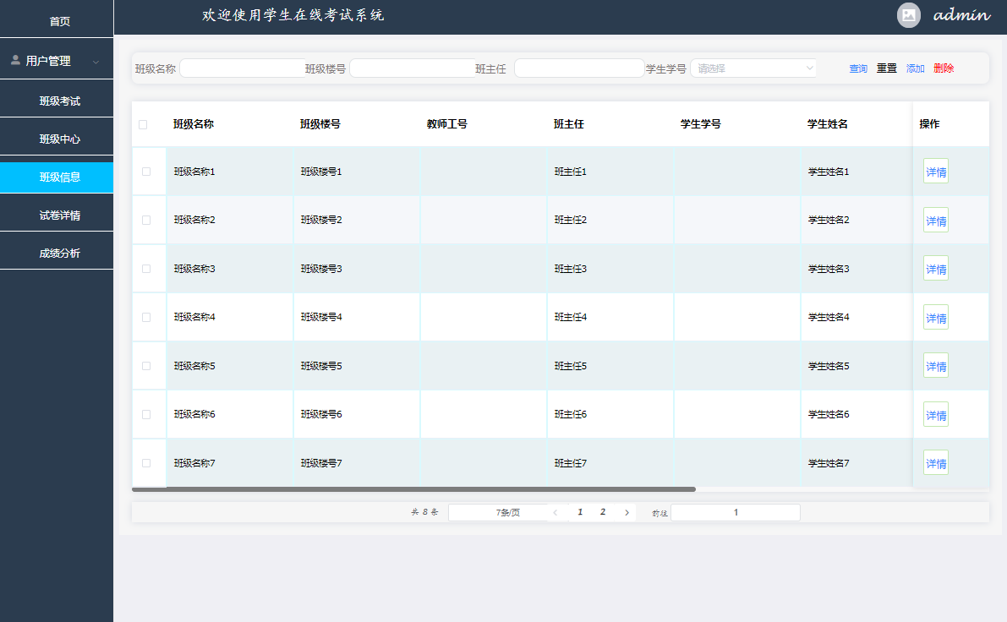Check the 班级名称1 row checkbox
The width and height of the screenshot is (1007, 622).
(146, 172)
